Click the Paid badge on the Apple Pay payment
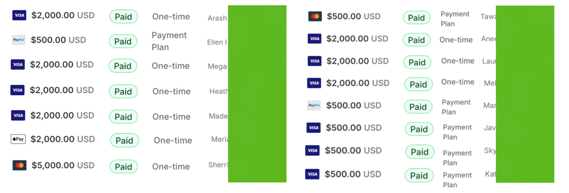Screen dimensions: 569x193 tap(124, 141)
